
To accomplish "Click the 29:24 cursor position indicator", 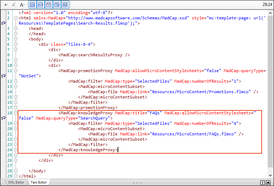I will coord(267,5).
